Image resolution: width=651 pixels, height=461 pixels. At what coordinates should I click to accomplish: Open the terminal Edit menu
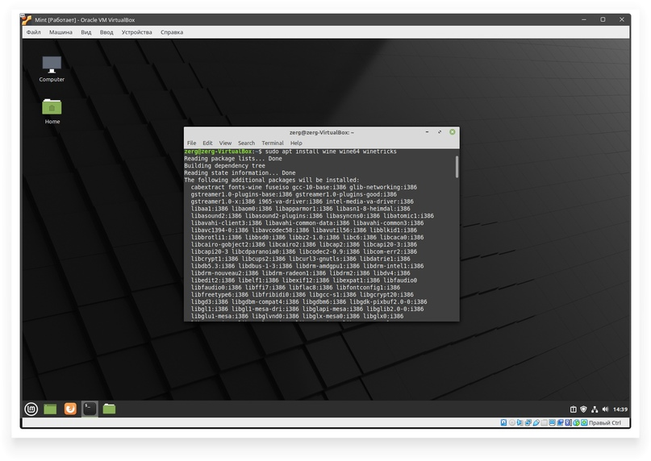click(x=207, y=143)
